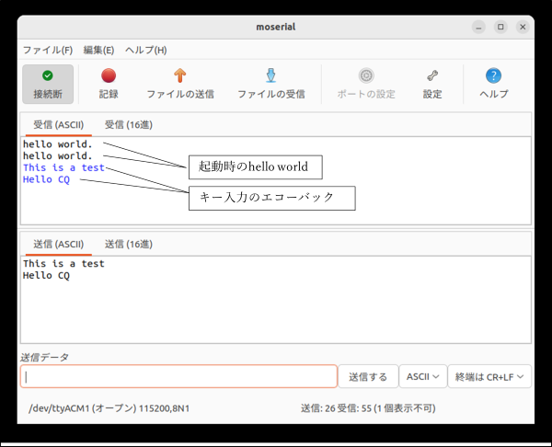
Task: Maximize the moserial window
Action: pyautogui.click(x=500, y=27)
